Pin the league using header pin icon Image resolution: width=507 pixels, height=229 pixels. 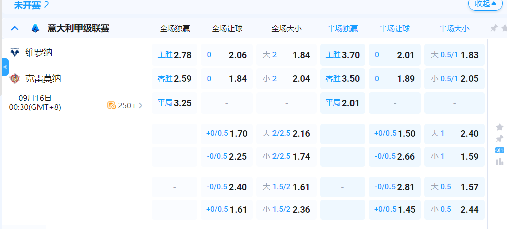[x=494, y=28]
